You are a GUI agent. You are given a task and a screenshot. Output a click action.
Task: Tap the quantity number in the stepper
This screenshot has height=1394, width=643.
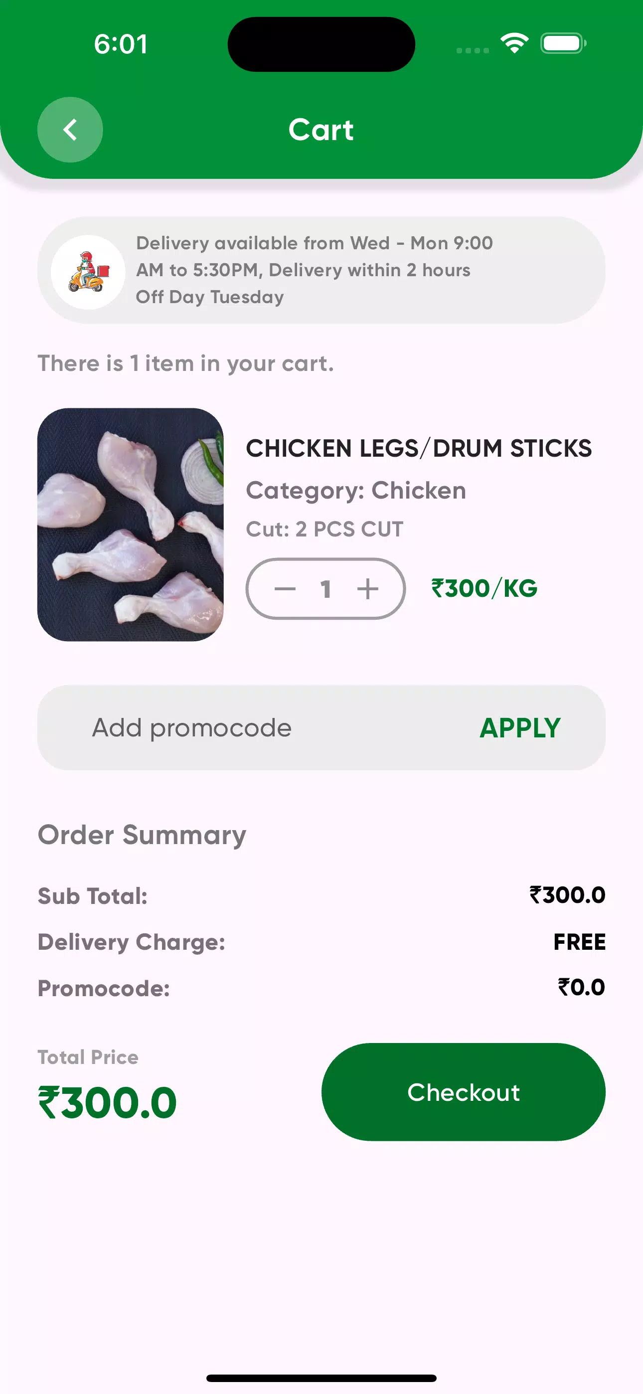click(x=325, y=589)
